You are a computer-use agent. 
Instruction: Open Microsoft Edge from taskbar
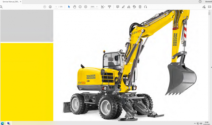tap(2, 123)
